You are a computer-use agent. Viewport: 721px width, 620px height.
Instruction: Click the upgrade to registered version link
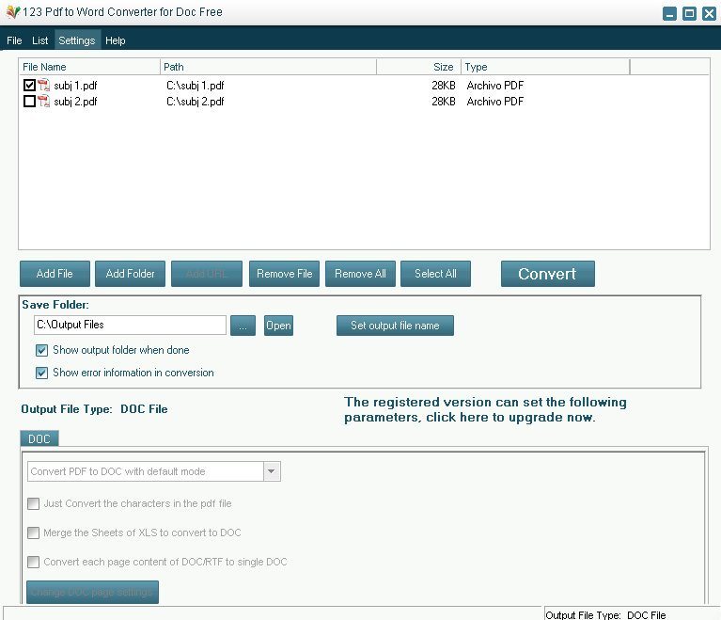485,409
